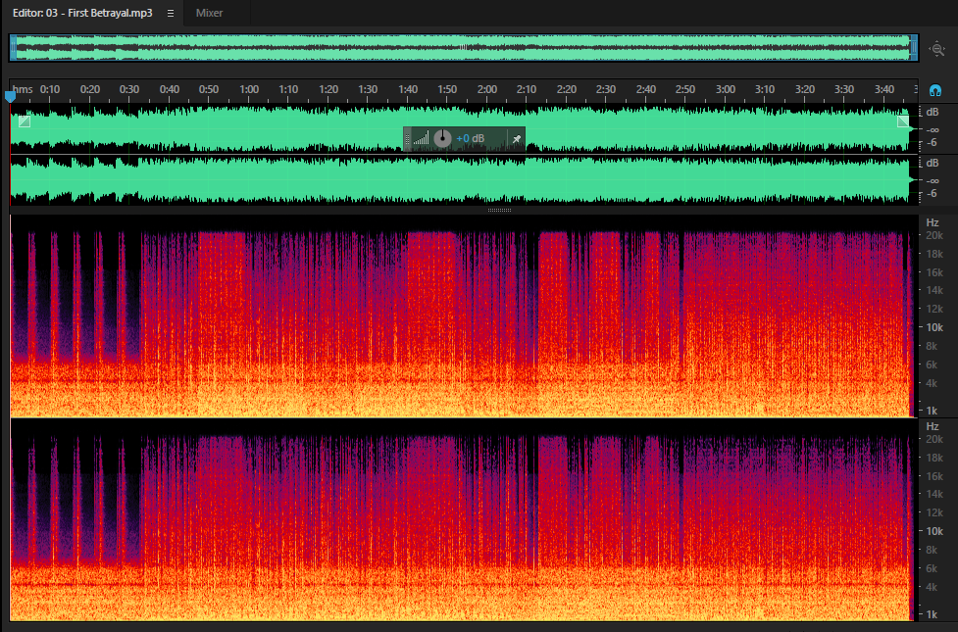Click the 3:40 mark on the ruler
Image resolution: width=958 pixels, height=632 pixels.
(x=884, y=89)
